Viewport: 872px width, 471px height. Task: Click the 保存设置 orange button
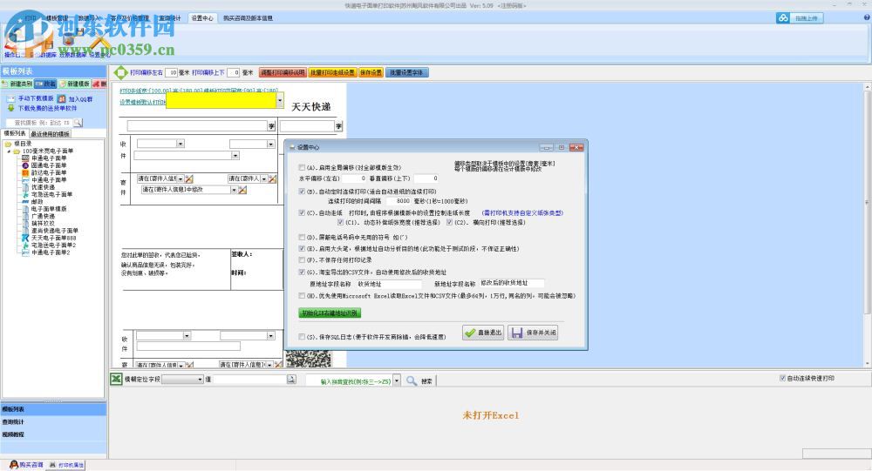tap(371, 73)
